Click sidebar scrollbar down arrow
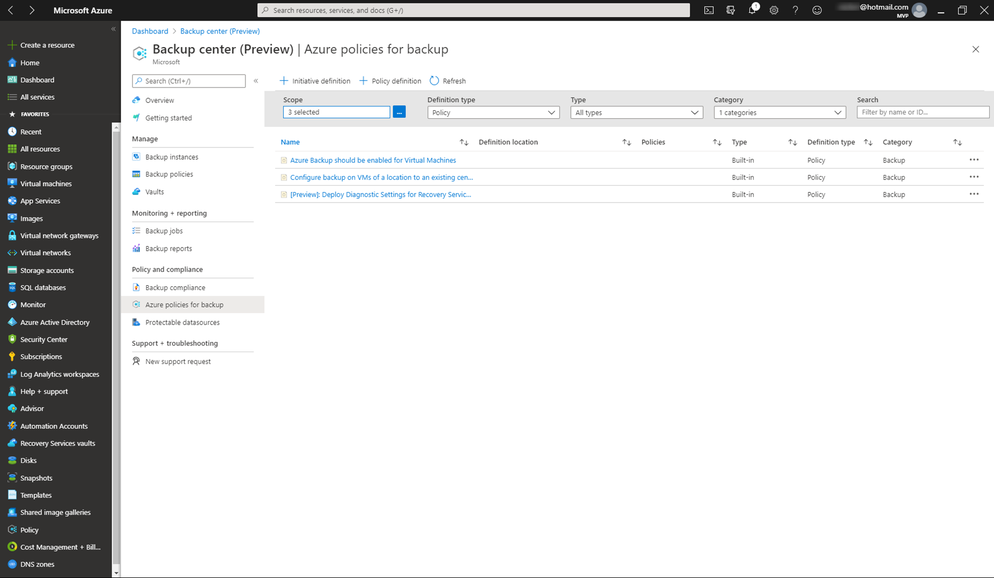Image resolution: width=994 pixels, height=578 pixels. (116, 573)
